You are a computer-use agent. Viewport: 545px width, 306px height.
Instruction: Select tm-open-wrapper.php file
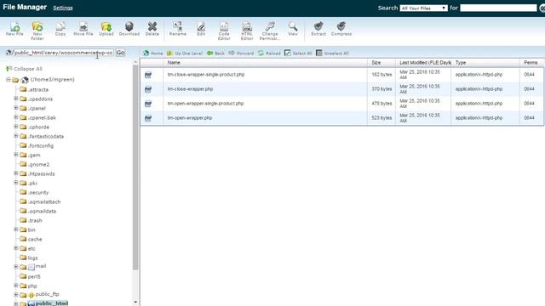tap(190, 118)
